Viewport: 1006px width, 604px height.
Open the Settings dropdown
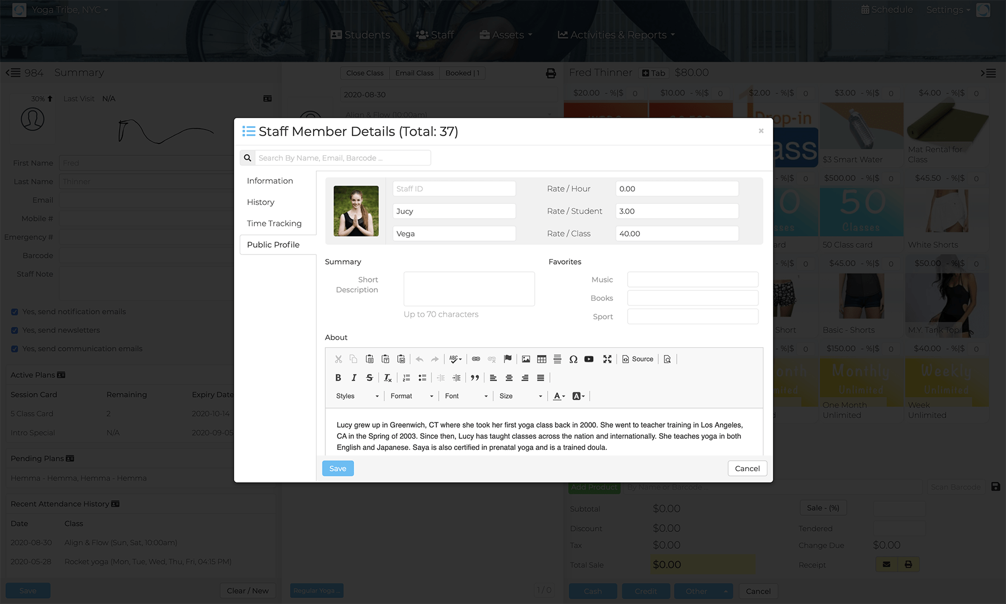point(948,9)
